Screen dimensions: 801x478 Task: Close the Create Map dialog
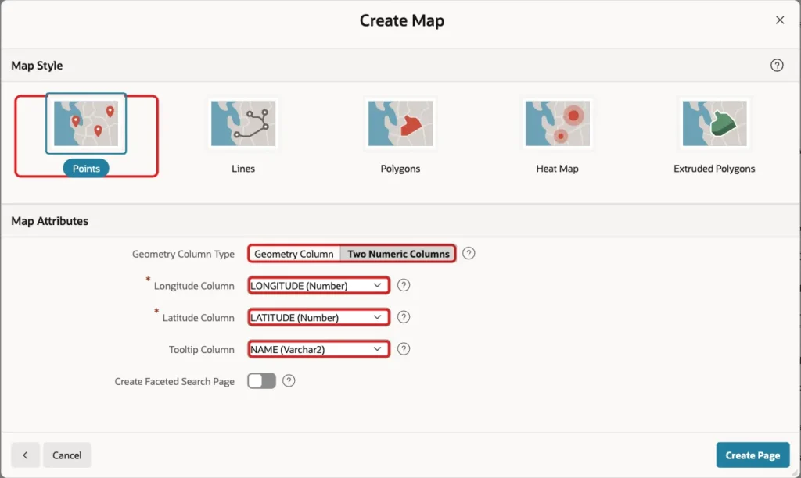pos(780,20)
